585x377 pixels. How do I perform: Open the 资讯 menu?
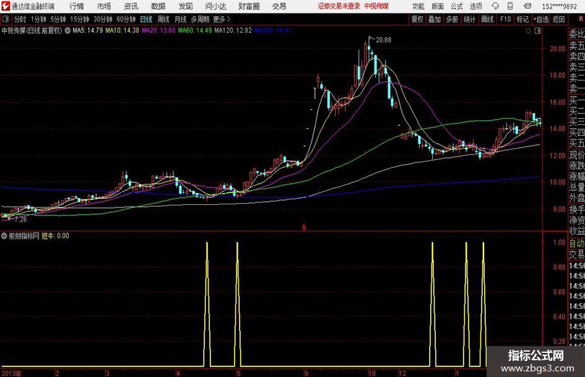coord(131,6)
